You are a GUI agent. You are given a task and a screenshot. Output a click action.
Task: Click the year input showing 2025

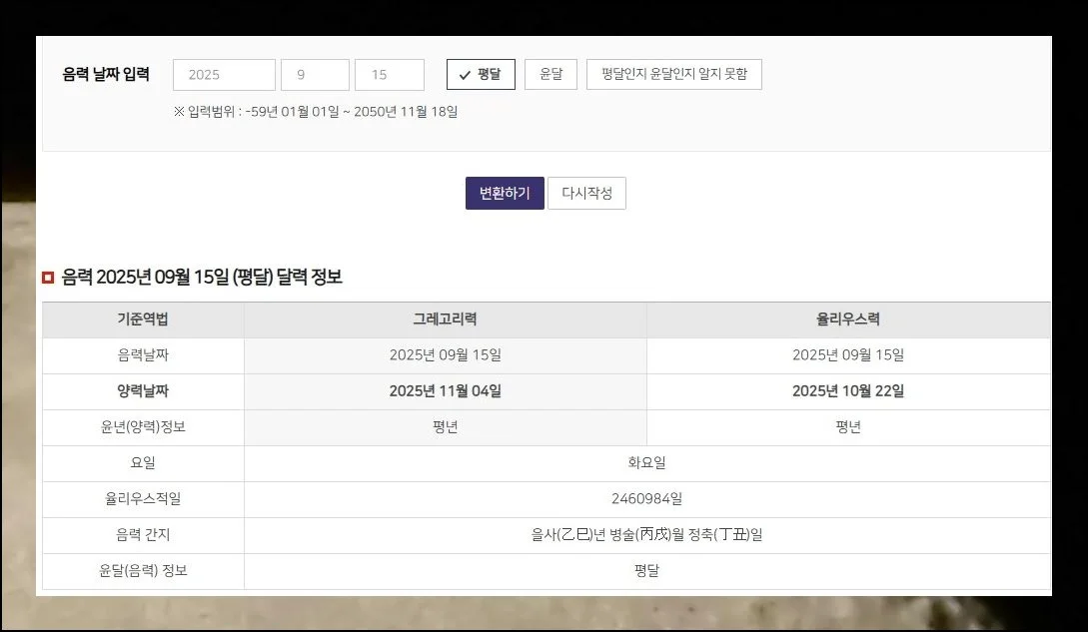coord(224,74)
